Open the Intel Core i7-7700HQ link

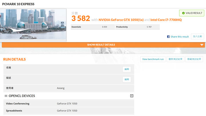click(166, 20)
